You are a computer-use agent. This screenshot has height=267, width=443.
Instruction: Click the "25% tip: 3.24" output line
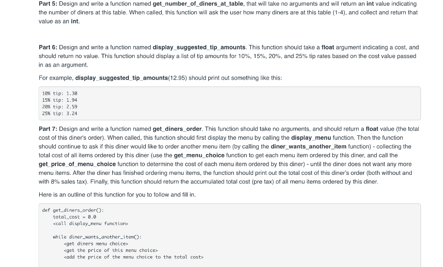60,113
